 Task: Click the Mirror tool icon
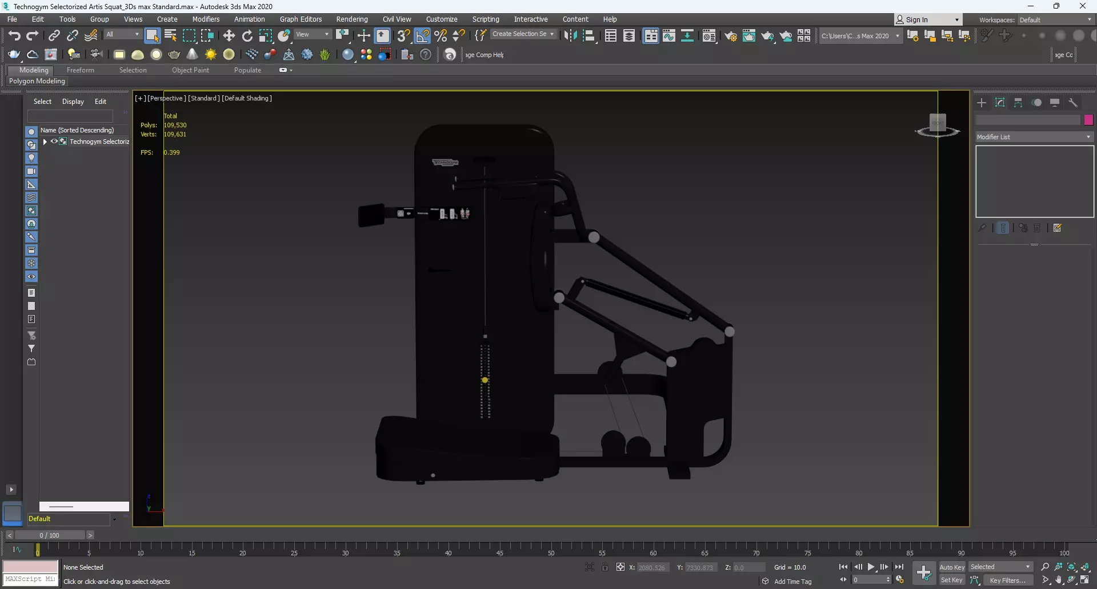[x=570, y=36]
